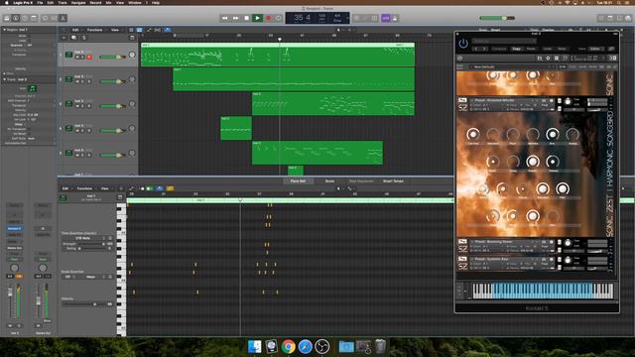635x357 pixels.
Task: Click the Compare button in the plugin header
Action: pos(499,49)
